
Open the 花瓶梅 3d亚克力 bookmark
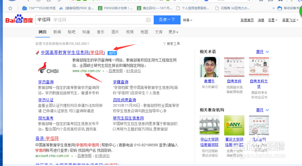click(232, 8)
